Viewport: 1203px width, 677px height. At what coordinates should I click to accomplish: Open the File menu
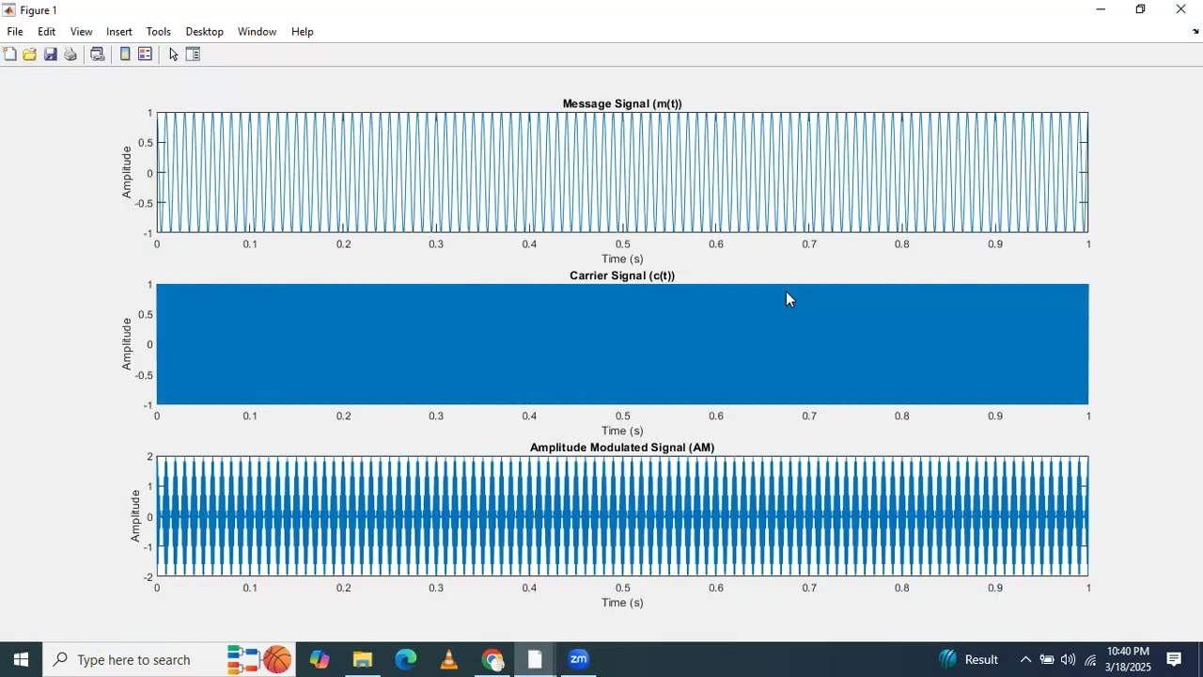point(15,32)
